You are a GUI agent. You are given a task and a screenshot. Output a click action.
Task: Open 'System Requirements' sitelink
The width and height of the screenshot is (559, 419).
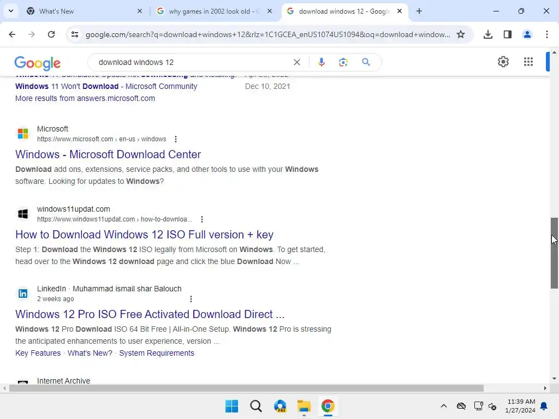tap(157, 353)
